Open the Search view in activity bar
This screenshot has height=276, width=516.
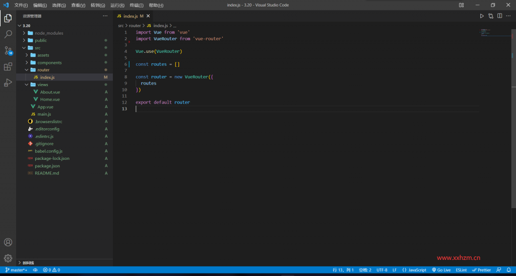[8, 34]
